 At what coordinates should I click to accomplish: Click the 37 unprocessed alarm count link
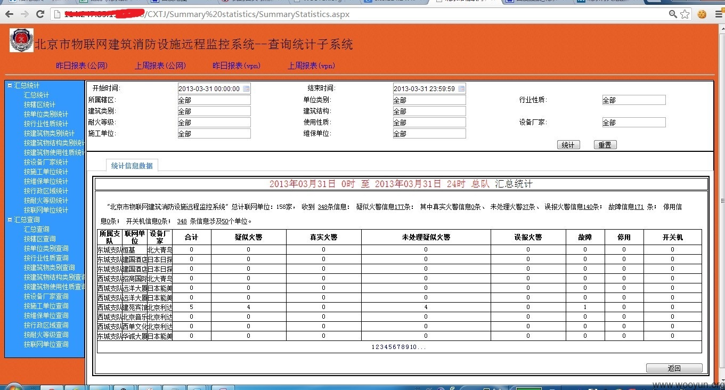coord(526,207)
